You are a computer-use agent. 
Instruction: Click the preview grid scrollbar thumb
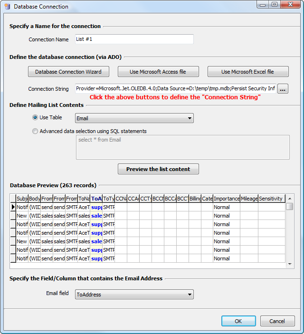point(290,206)
